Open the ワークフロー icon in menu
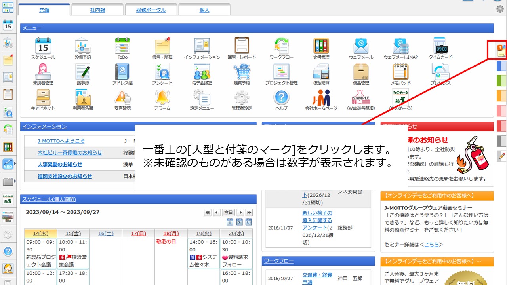 click(x=281, y=46)
